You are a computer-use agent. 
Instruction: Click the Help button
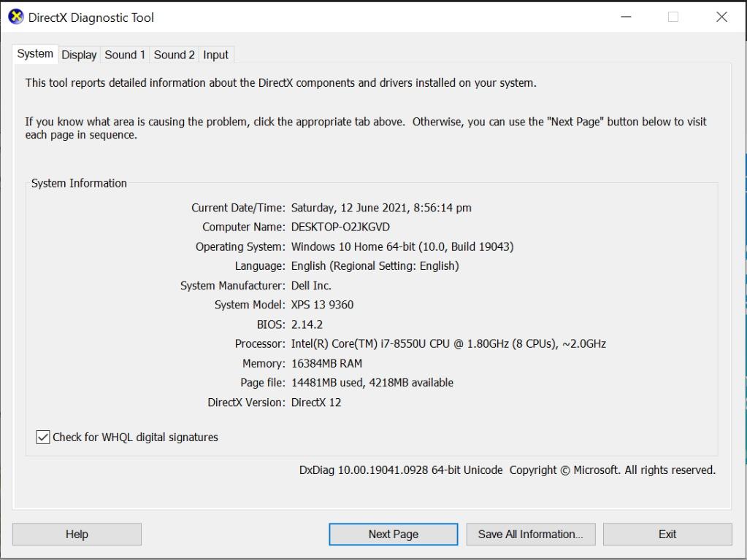pos(77,534)
